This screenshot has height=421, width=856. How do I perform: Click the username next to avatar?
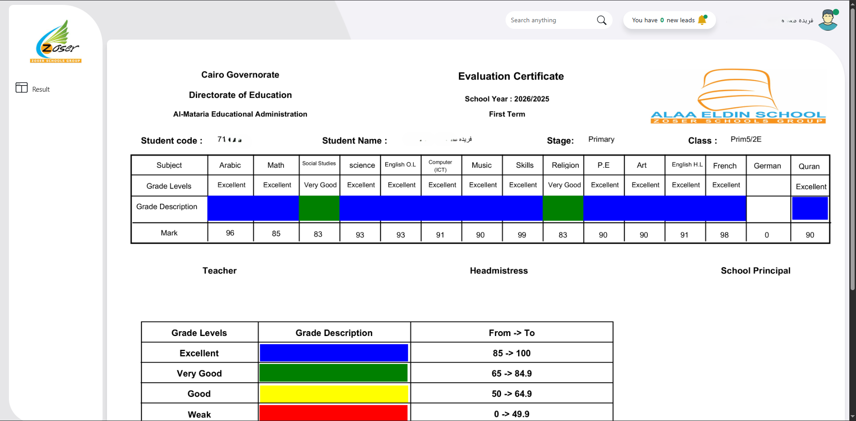coord(798,20)
